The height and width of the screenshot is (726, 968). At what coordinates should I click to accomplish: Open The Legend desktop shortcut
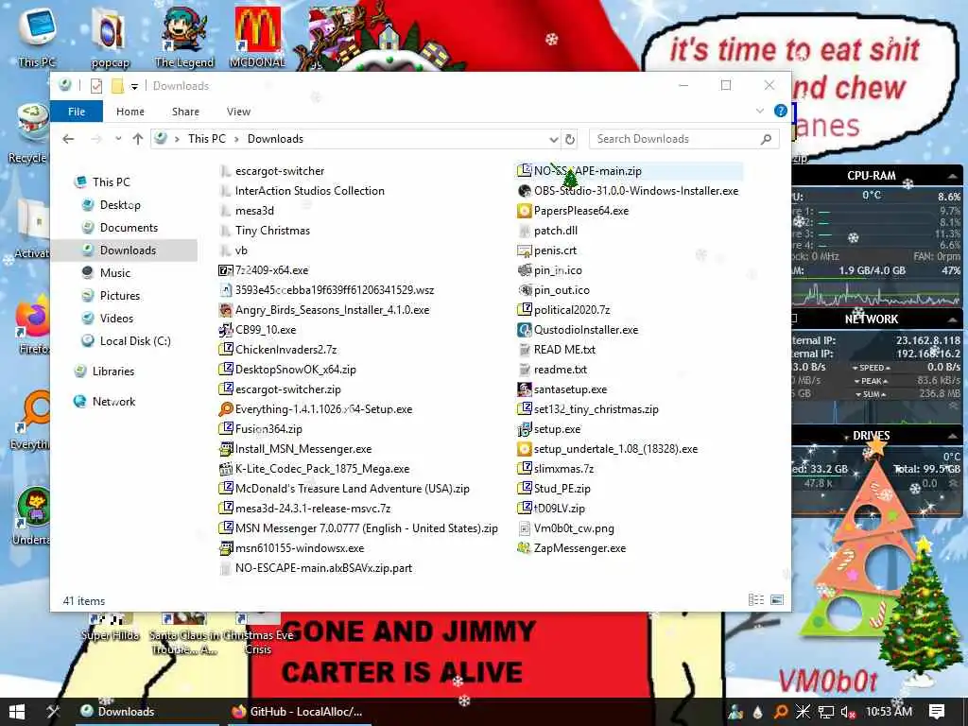point(184,37)
